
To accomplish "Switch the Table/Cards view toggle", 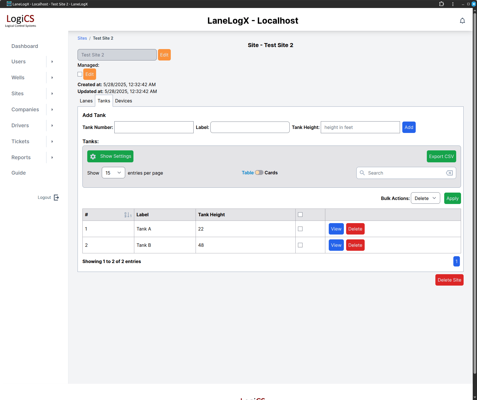I will point(259,173).
